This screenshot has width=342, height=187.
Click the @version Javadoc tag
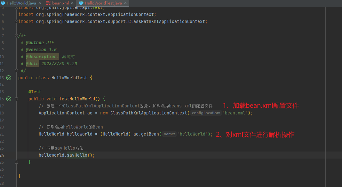coord(36,50)
